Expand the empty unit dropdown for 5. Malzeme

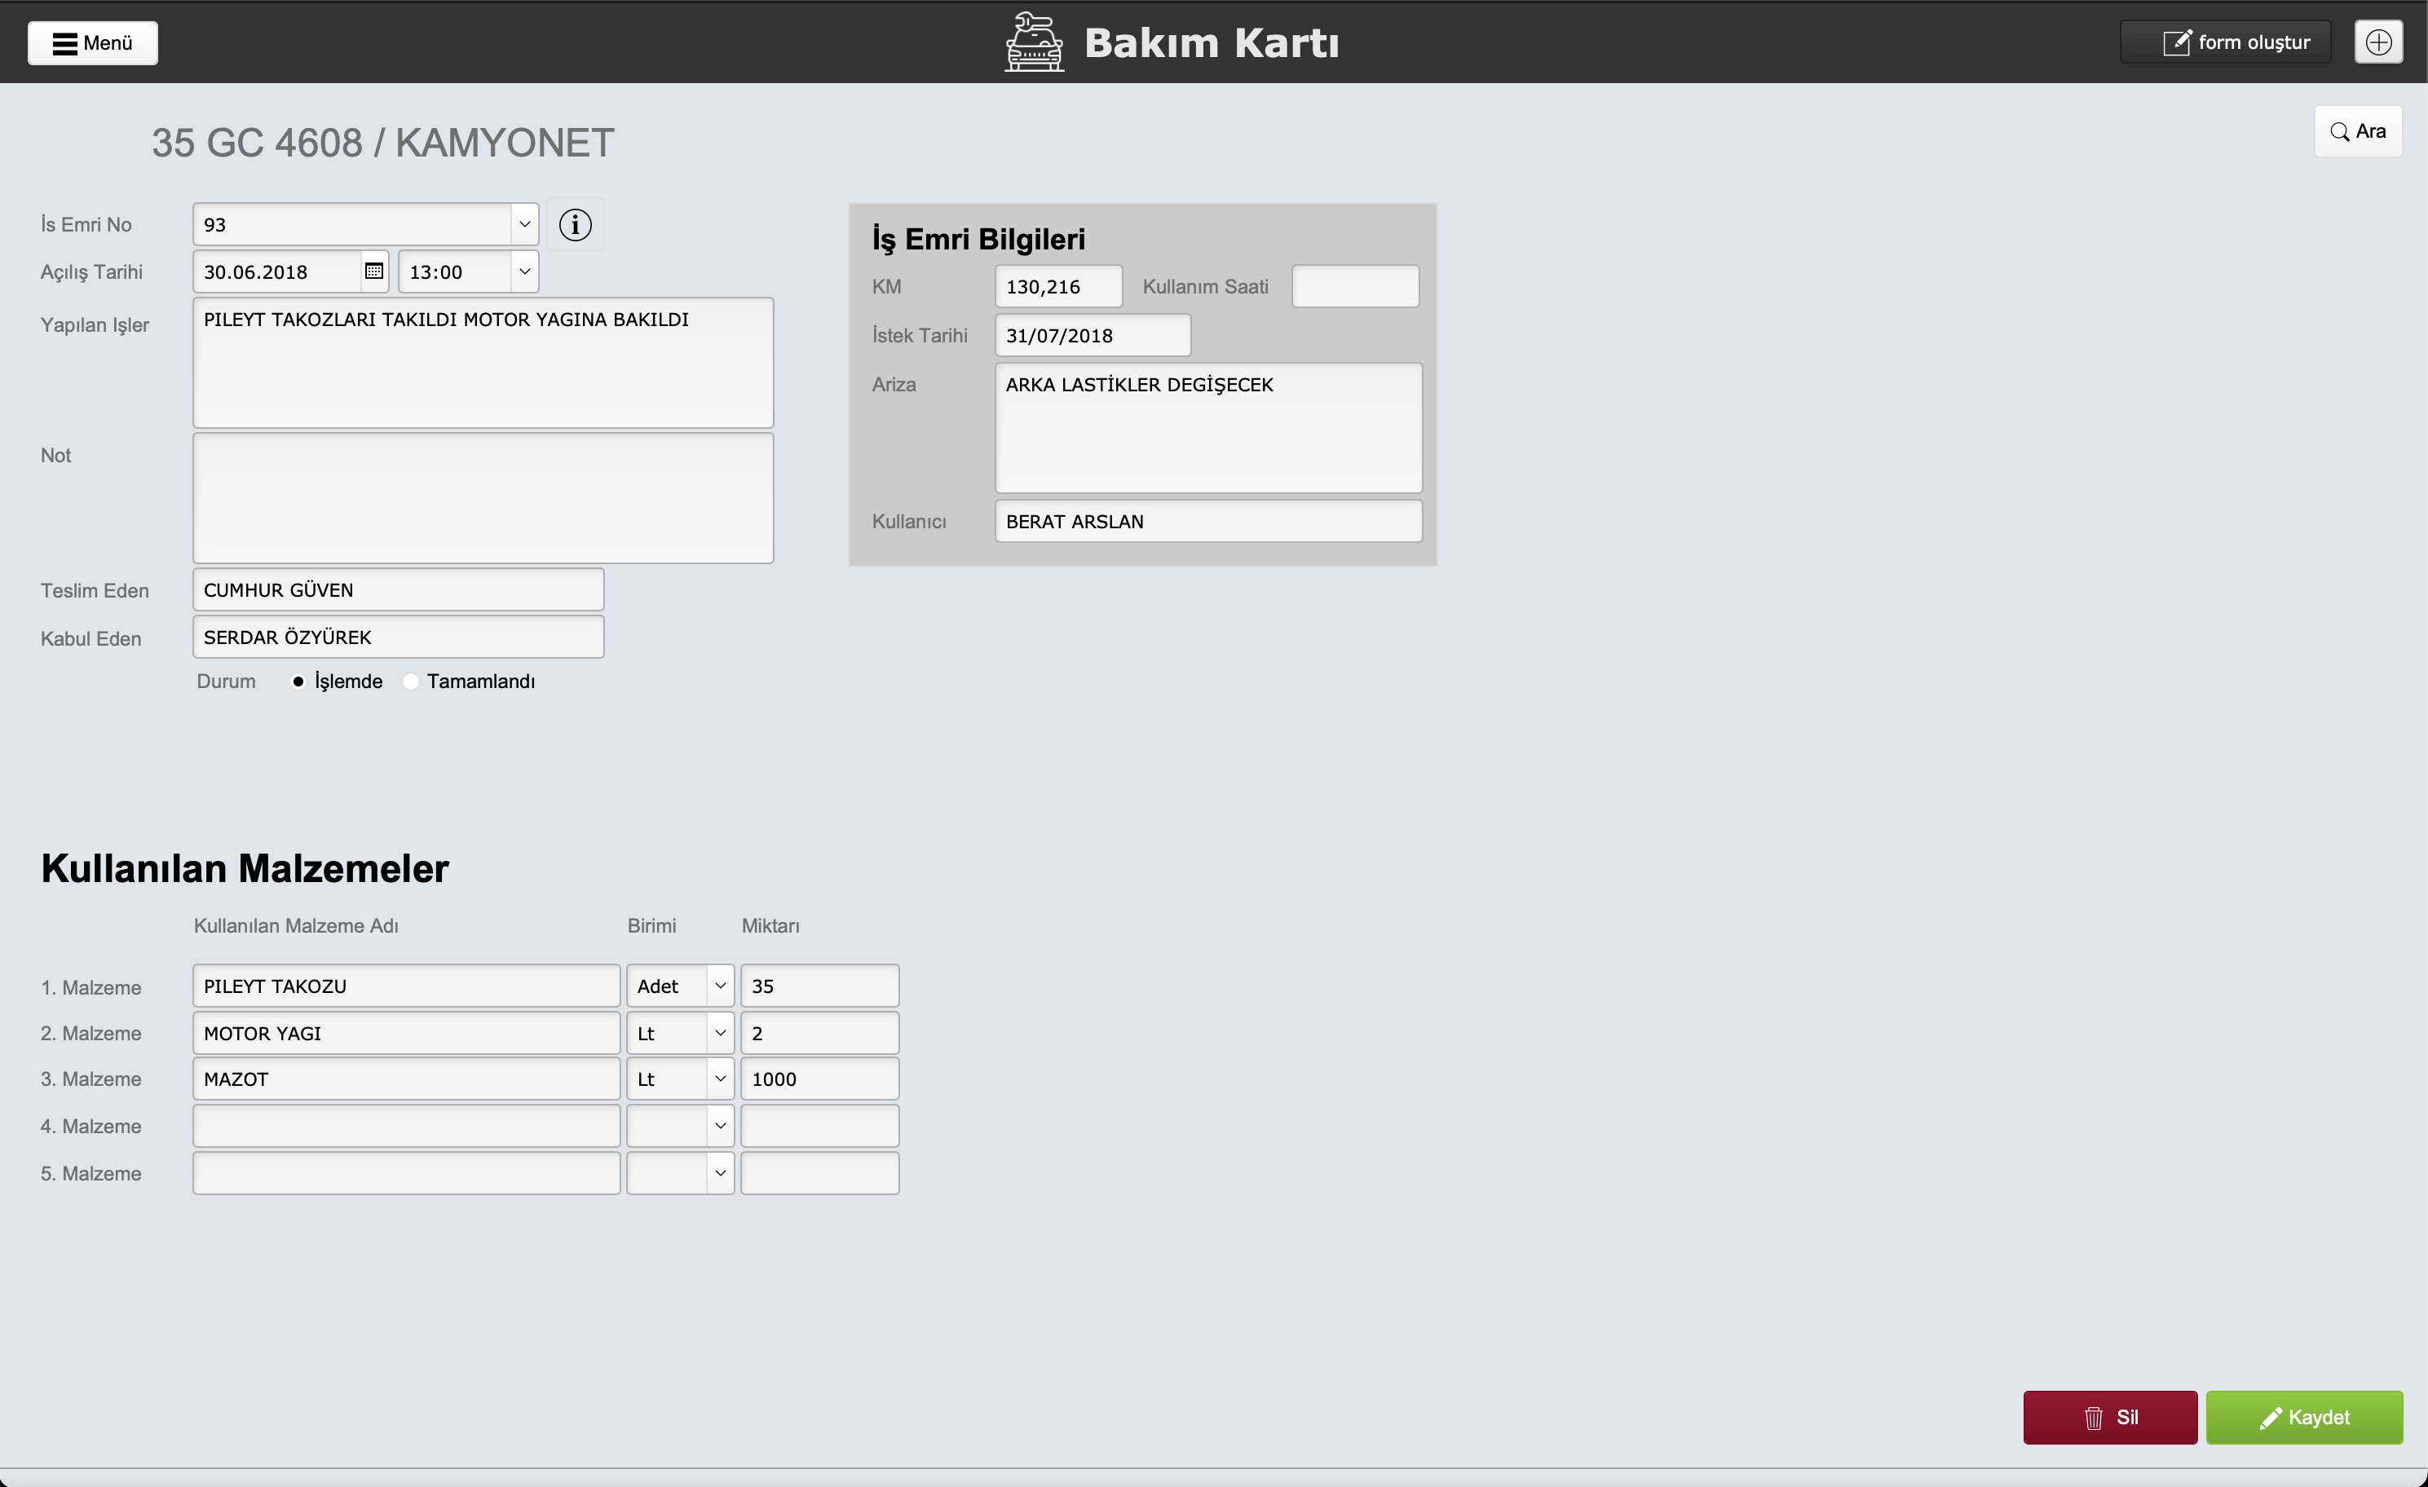tap(719, 1172)
